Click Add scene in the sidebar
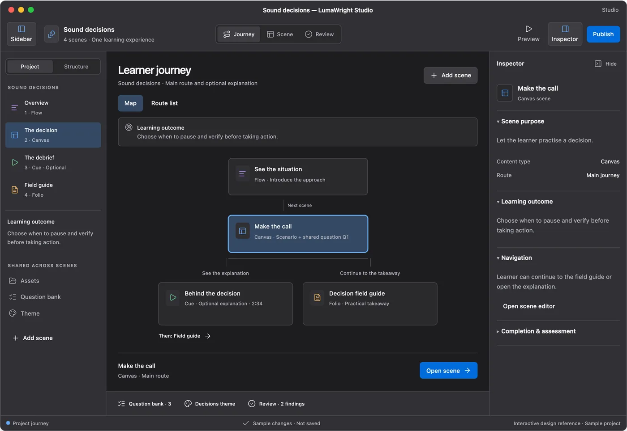This screenshot has height=431, width=627. coord(33,338)
